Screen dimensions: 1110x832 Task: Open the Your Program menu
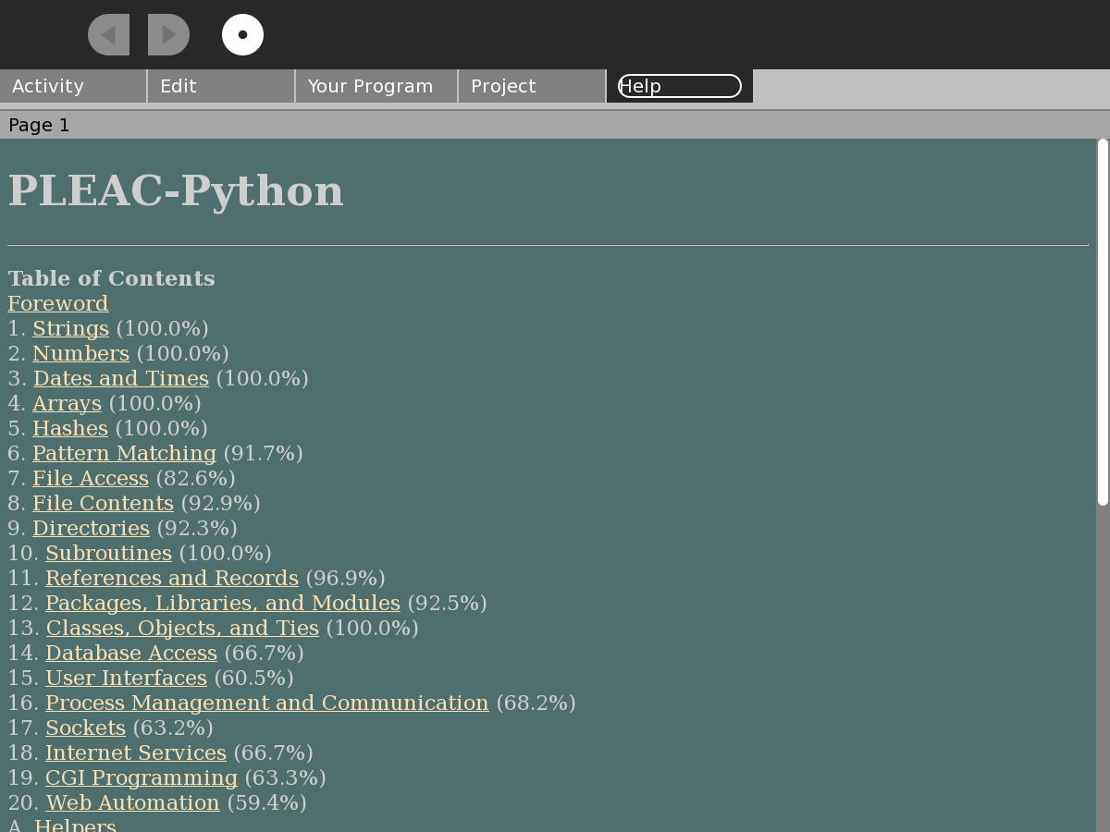(x=376, y=86)
